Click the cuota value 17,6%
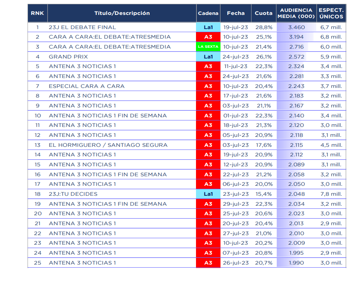The width and height of the screenshot is (356, 281). click(264, 145)
